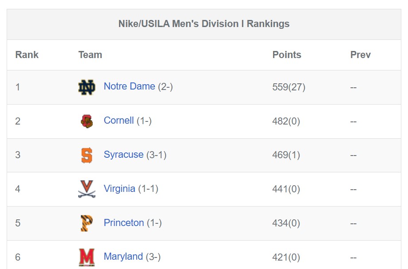Click the Princeton striped P logo
The image size is (408, 269).
(x=87, y=223)
